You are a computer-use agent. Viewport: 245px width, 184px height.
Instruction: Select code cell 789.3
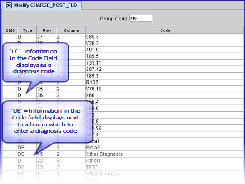(x=165, y=76)
